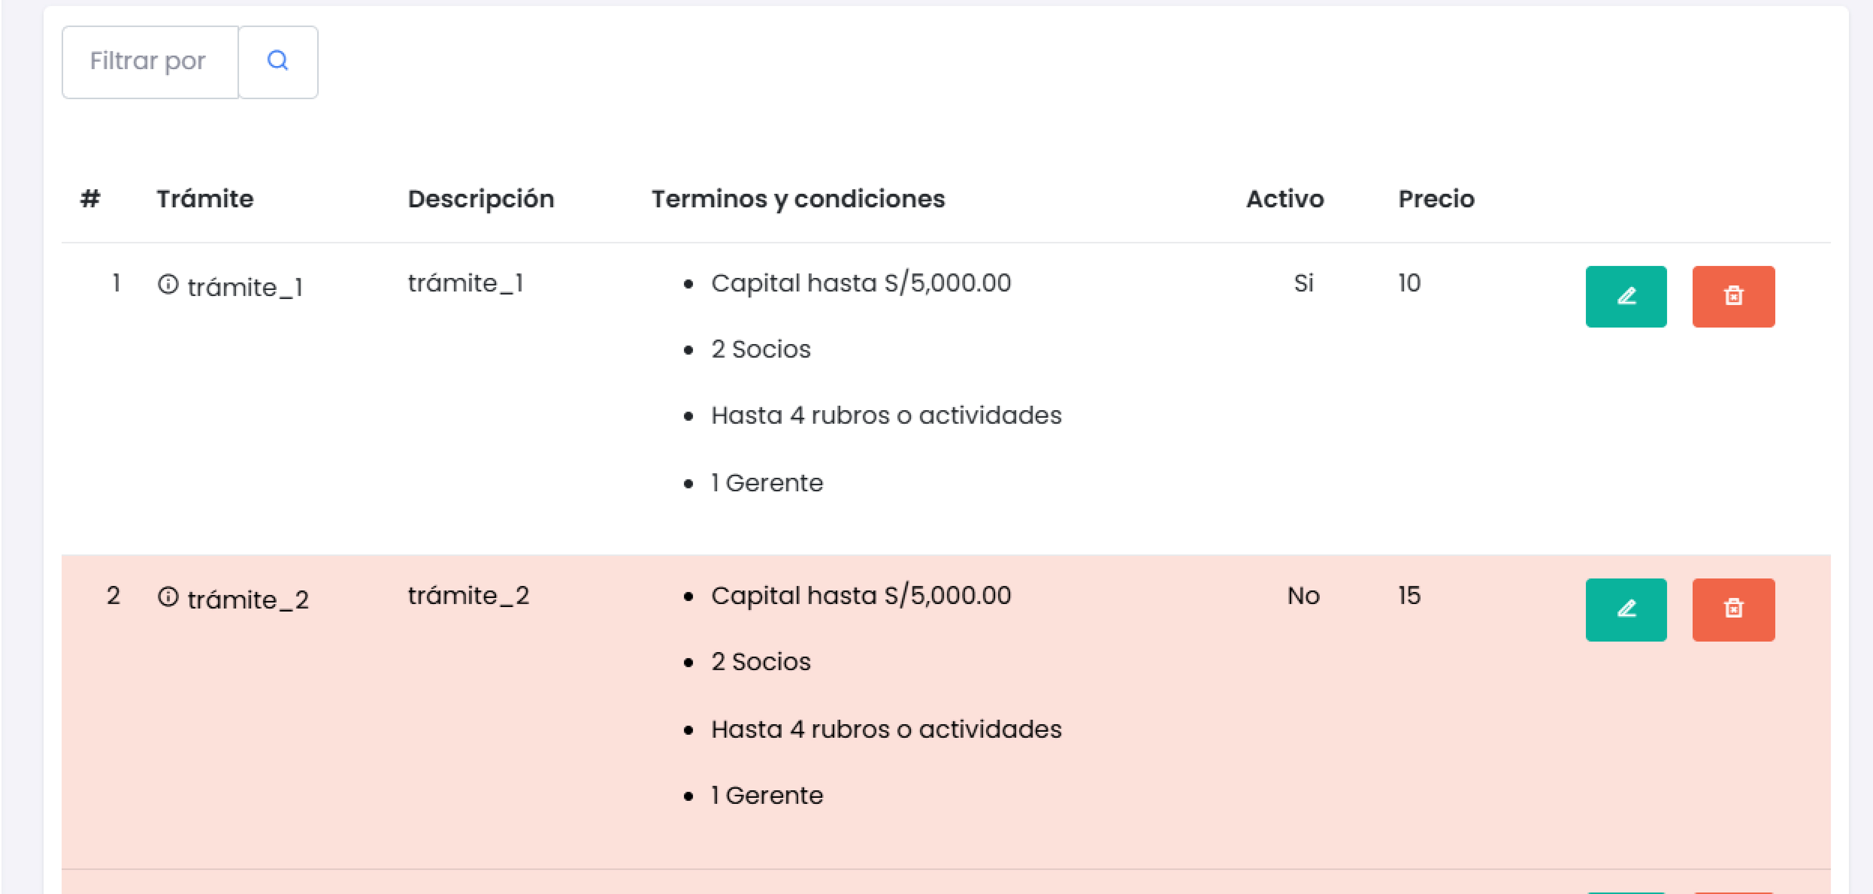Viewport: 1873px width, 894px height.
Task: Click the price 10 cell for trámite_1
Action: click(1409, 283)
